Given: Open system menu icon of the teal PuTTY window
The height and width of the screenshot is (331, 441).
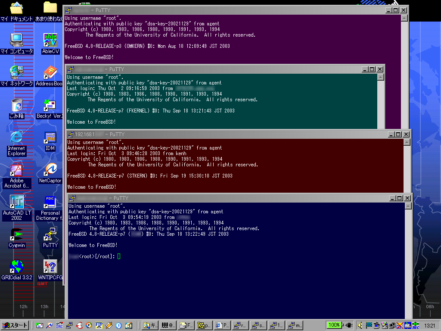Looking at the screenshot, I should [71, 69].
